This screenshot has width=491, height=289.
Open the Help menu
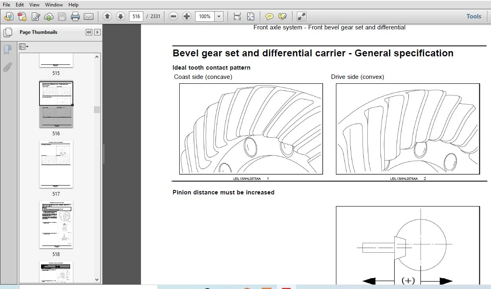73,5
